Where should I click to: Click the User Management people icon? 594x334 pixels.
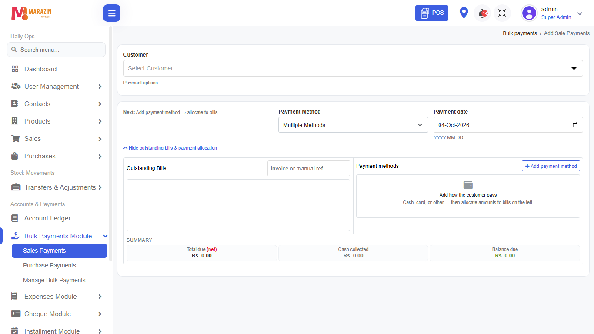tap(16, 87)
